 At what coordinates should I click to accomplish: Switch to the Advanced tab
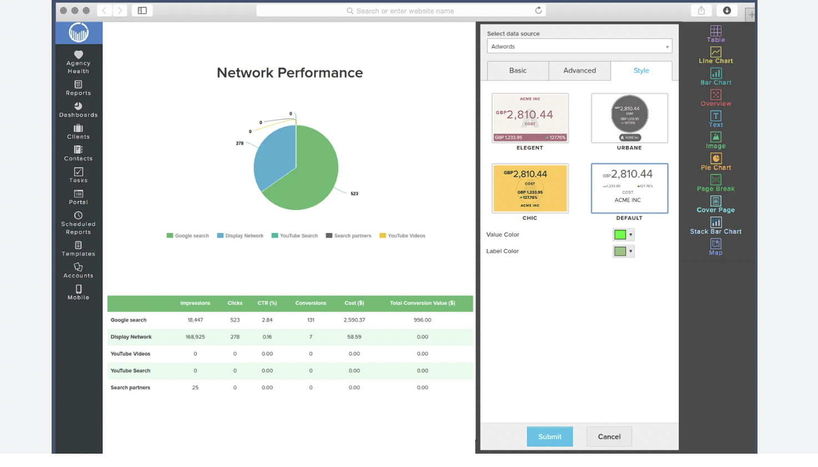(x=579, y=70)
